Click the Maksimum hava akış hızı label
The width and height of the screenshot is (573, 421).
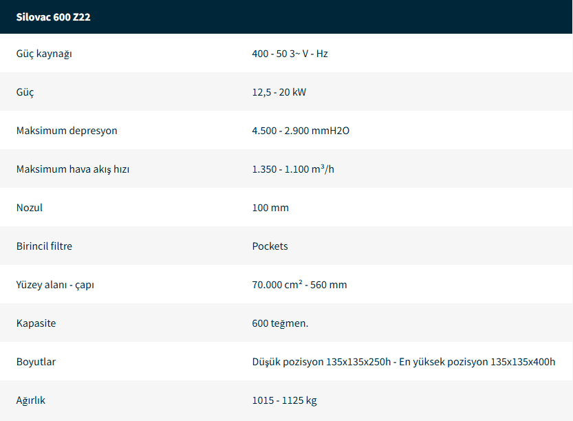point(73,169)
